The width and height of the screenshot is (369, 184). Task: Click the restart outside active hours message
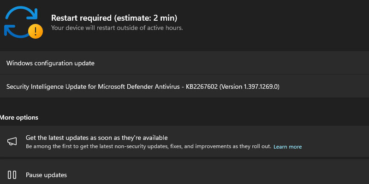point(117,28)
